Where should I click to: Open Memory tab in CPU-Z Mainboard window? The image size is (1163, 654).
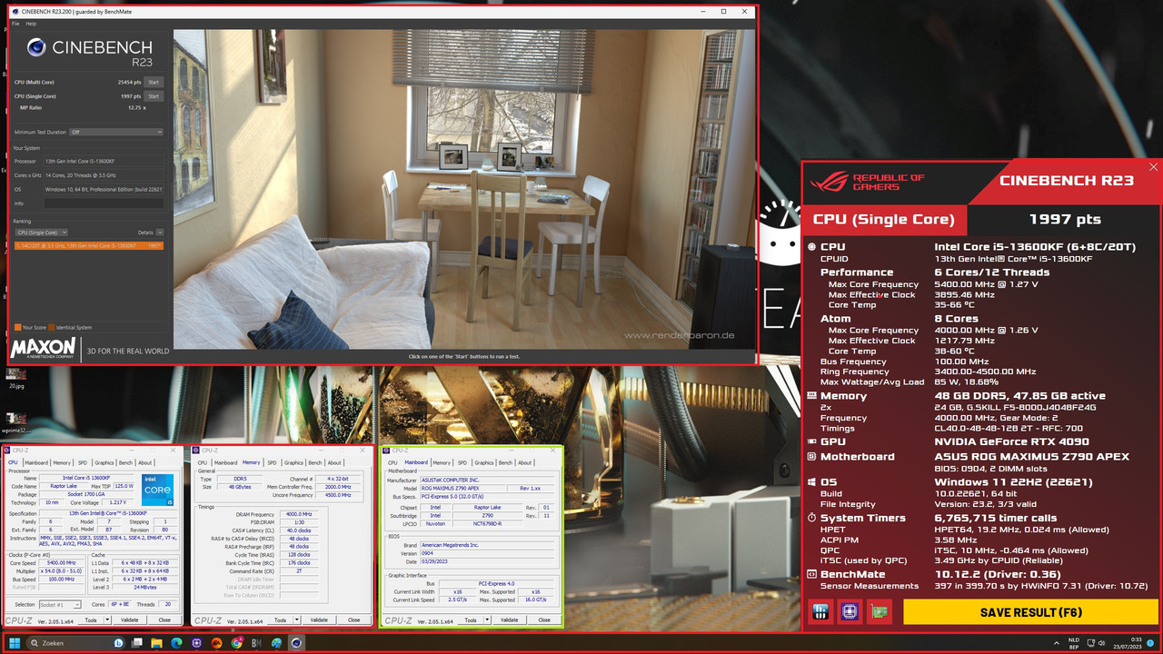point(442,462)
